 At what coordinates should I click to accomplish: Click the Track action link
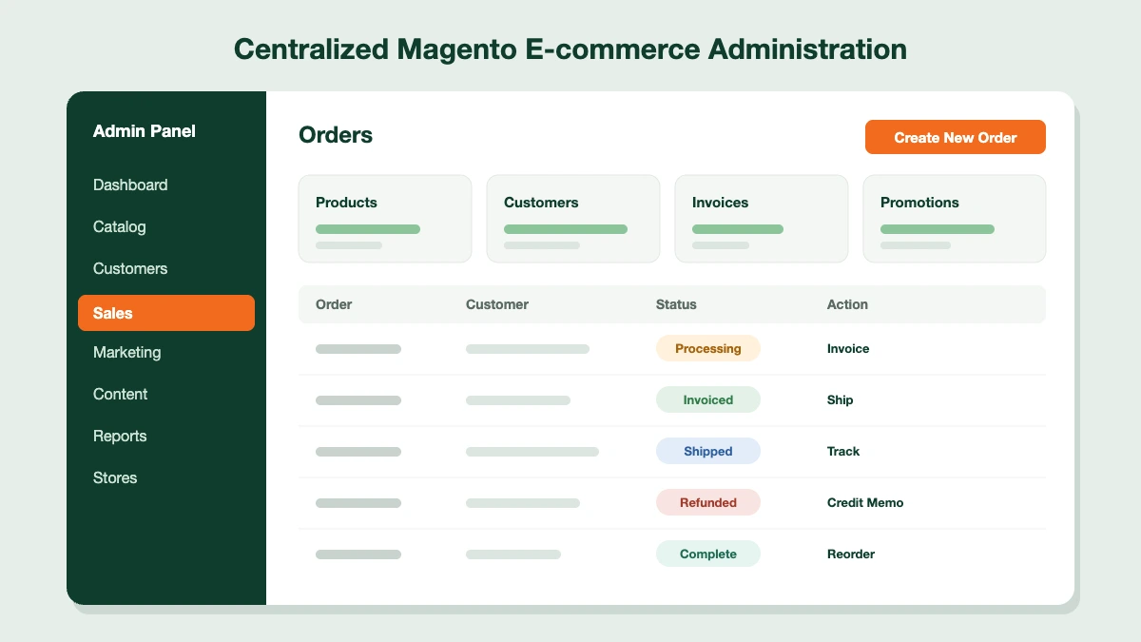coord(843,451)
